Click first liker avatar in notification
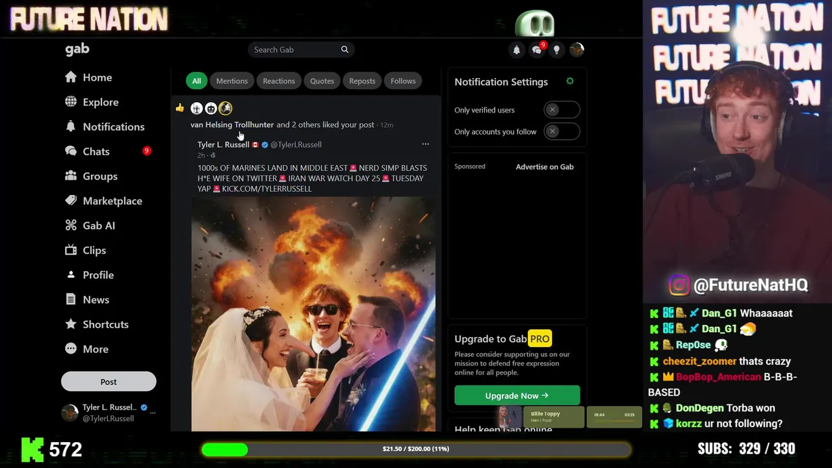This screenshot has width=832, height=468. (196, 109)
